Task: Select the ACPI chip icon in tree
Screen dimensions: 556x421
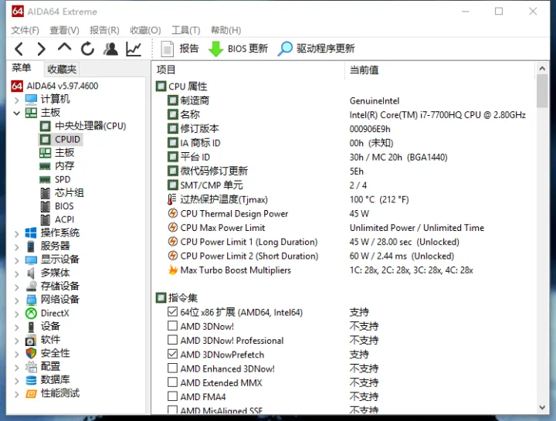Action: pos(45,220)
